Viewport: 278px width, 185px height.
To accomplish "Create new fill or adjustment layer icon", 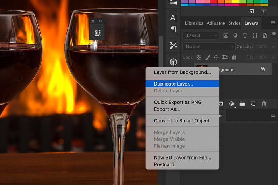I will pyautogui.click(x=232, y=104).
